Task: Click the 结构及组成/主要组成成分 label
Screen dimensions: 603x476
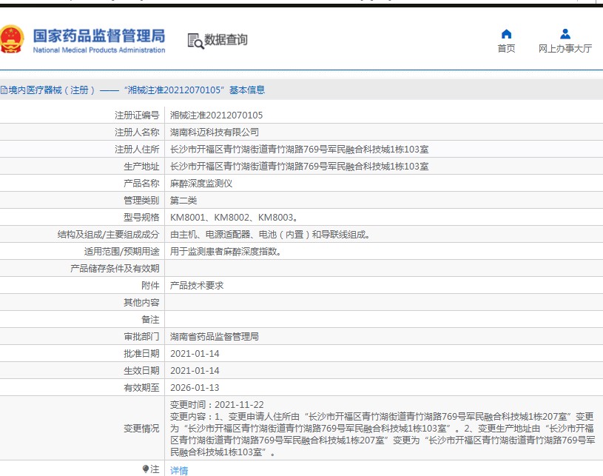Action: [108, 235]
